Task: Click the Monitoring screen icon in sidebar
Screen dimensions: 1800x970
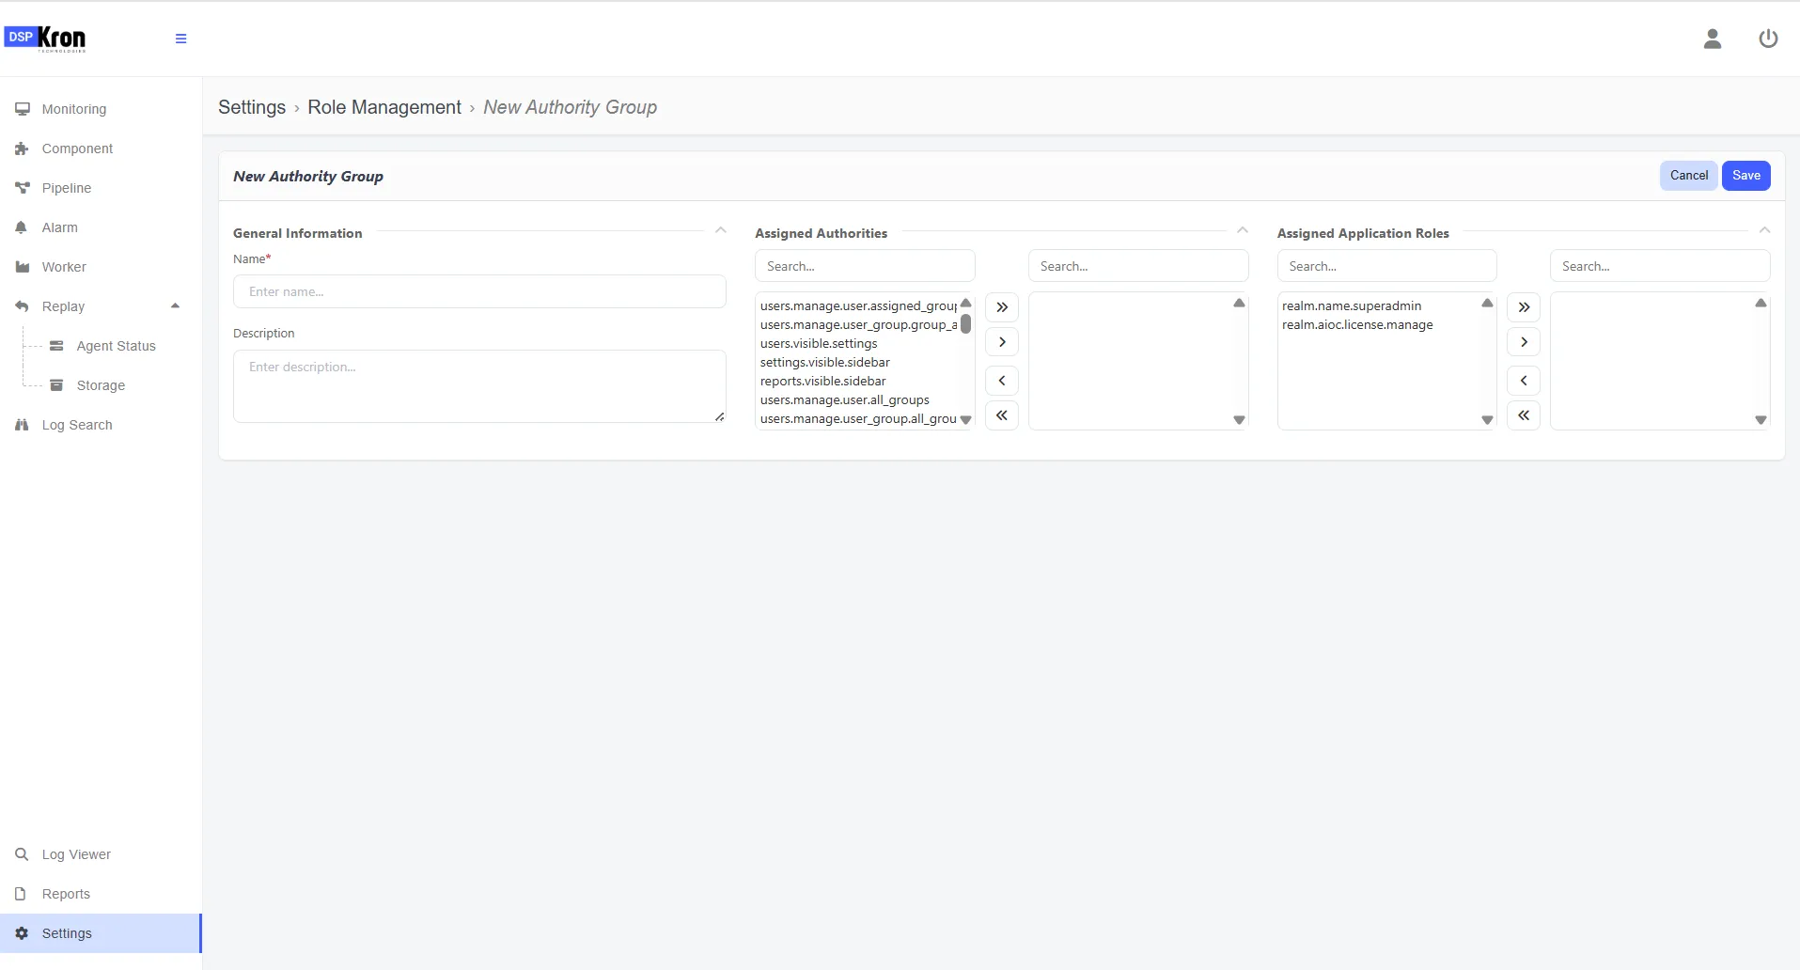Action: [x=23, y=109]
